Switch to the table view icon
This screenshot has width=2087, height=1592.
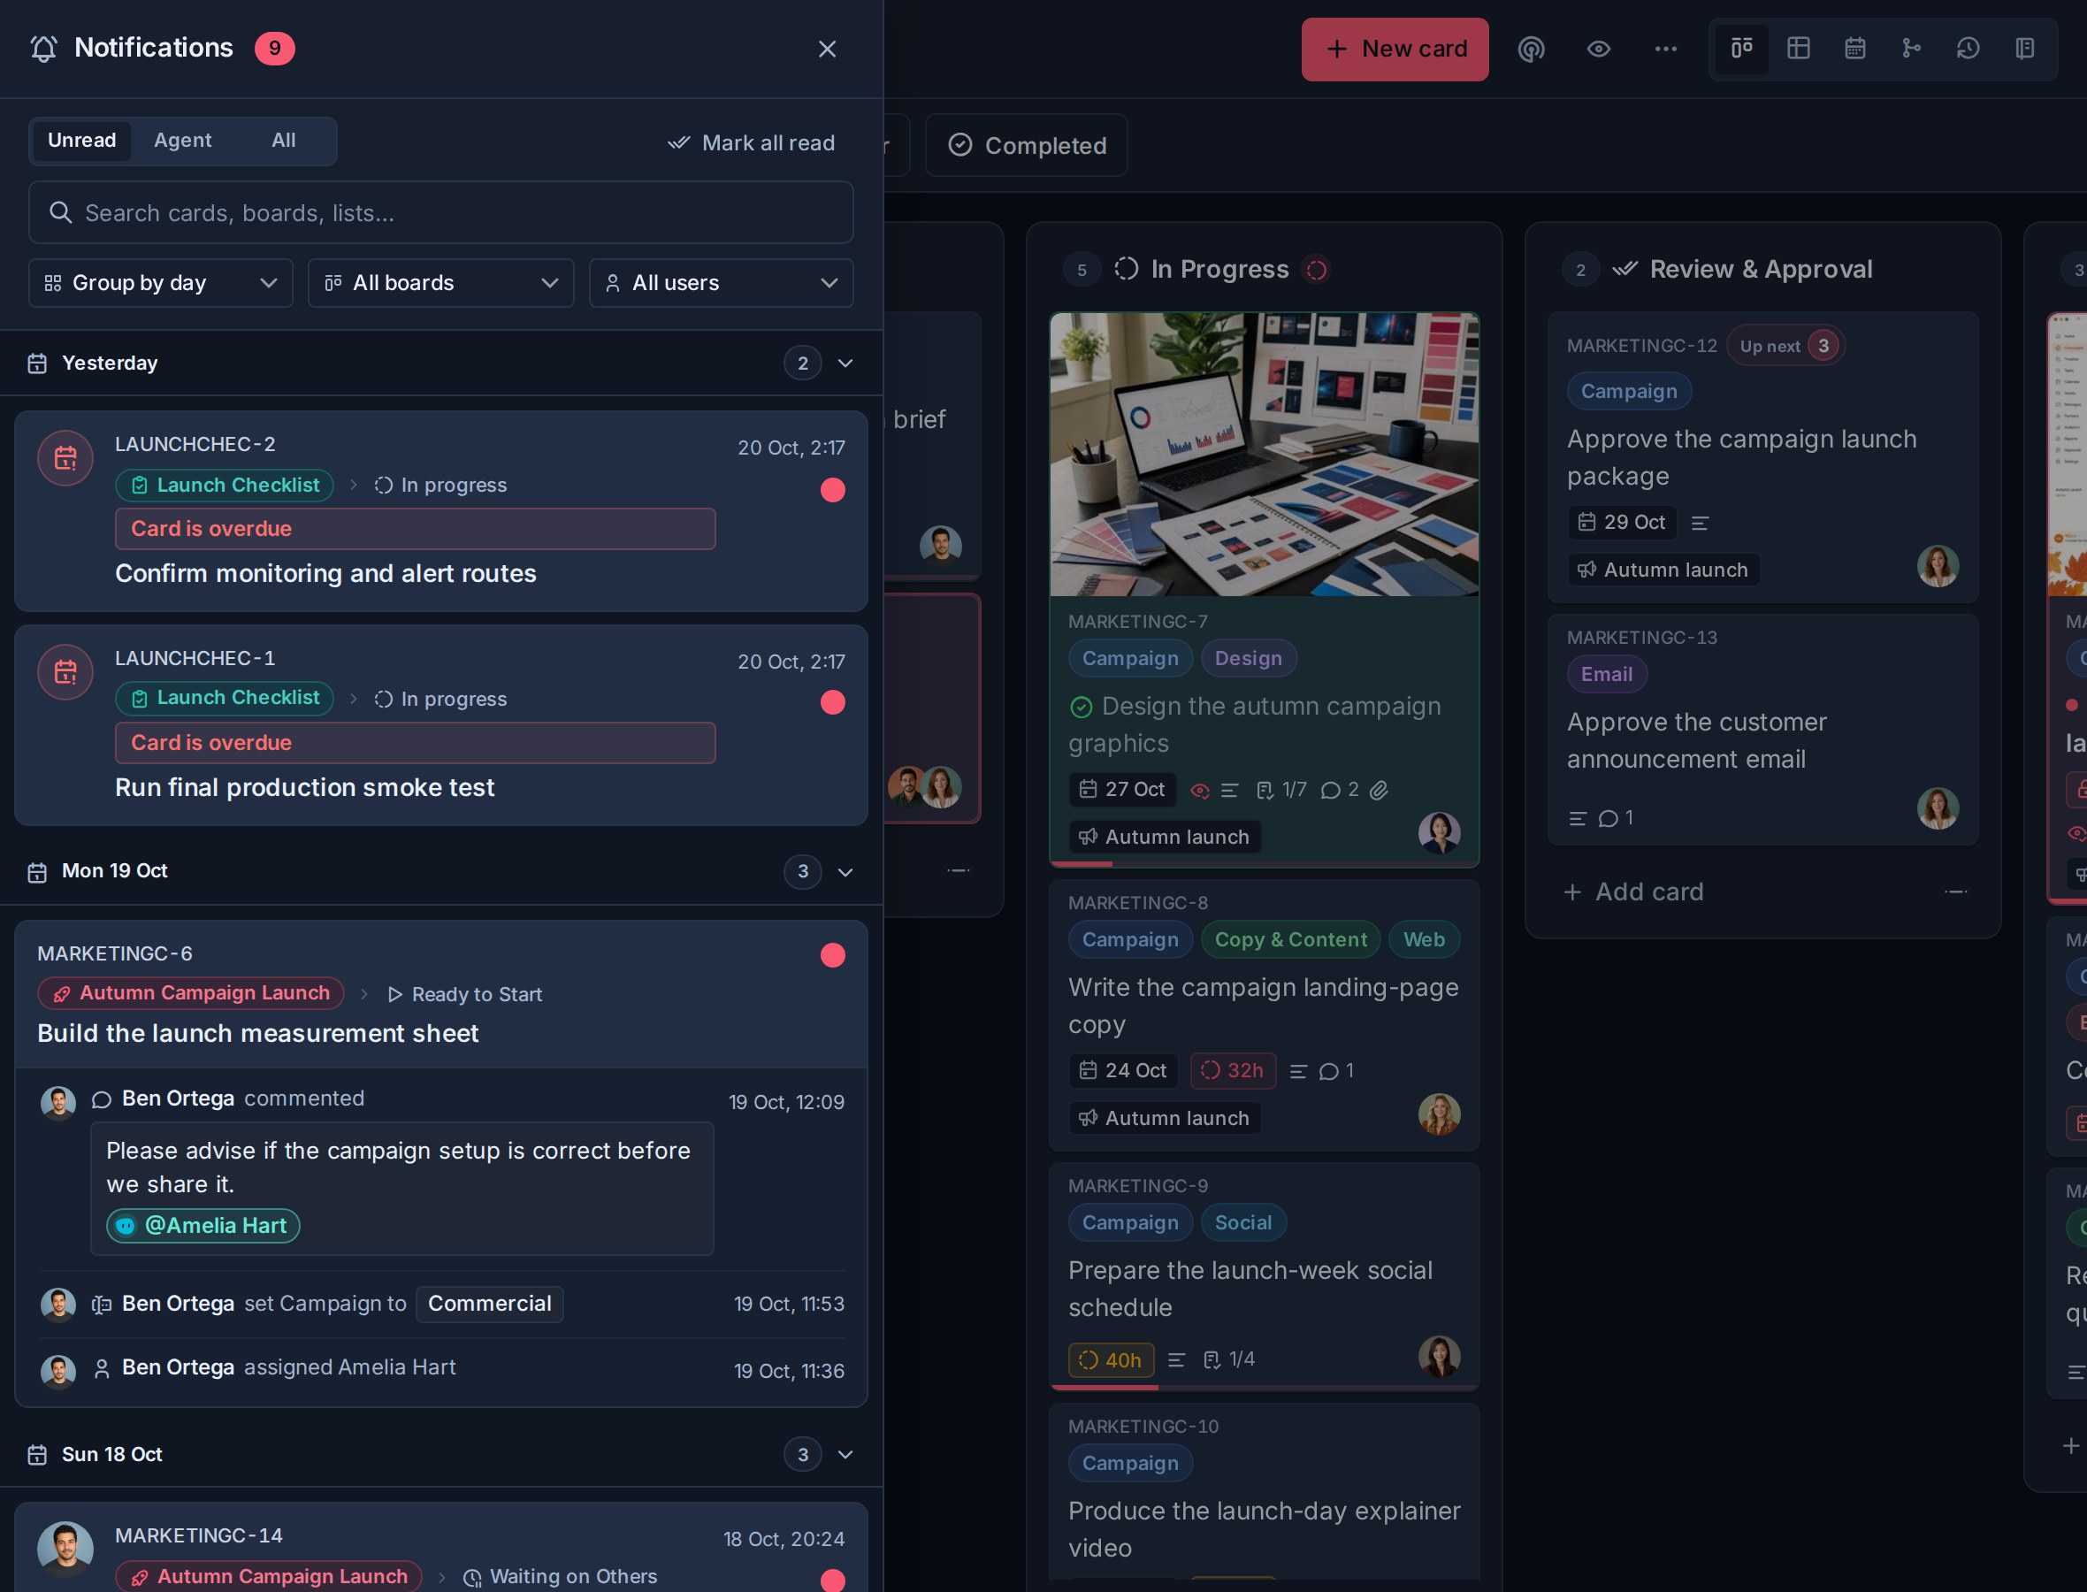point(1798,48)
